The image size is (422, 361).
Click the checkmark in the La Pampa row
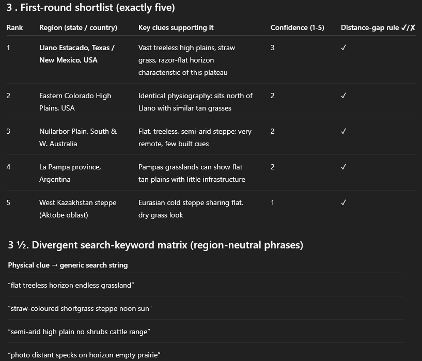(x=343, y=167)
